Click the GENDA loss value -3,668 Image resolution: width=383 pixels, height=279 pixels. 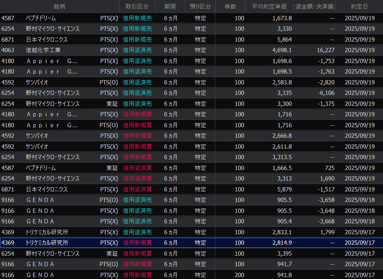tap(326, 221)
